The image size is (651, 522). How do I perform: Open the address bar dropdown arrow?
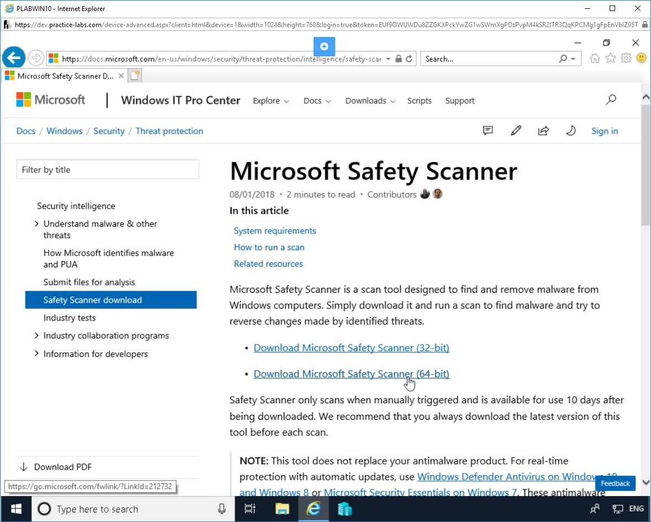[x=388, y=59]
